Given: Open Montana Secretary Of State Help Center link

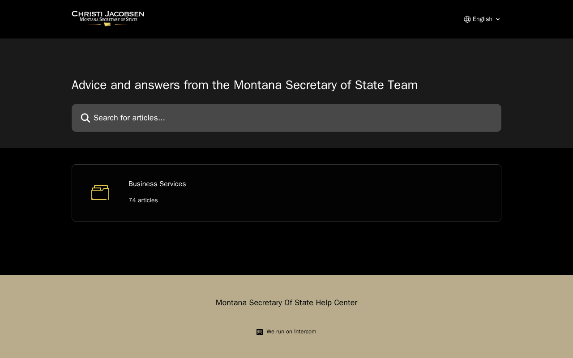Looking at the screenshot, I should (286, 303).
